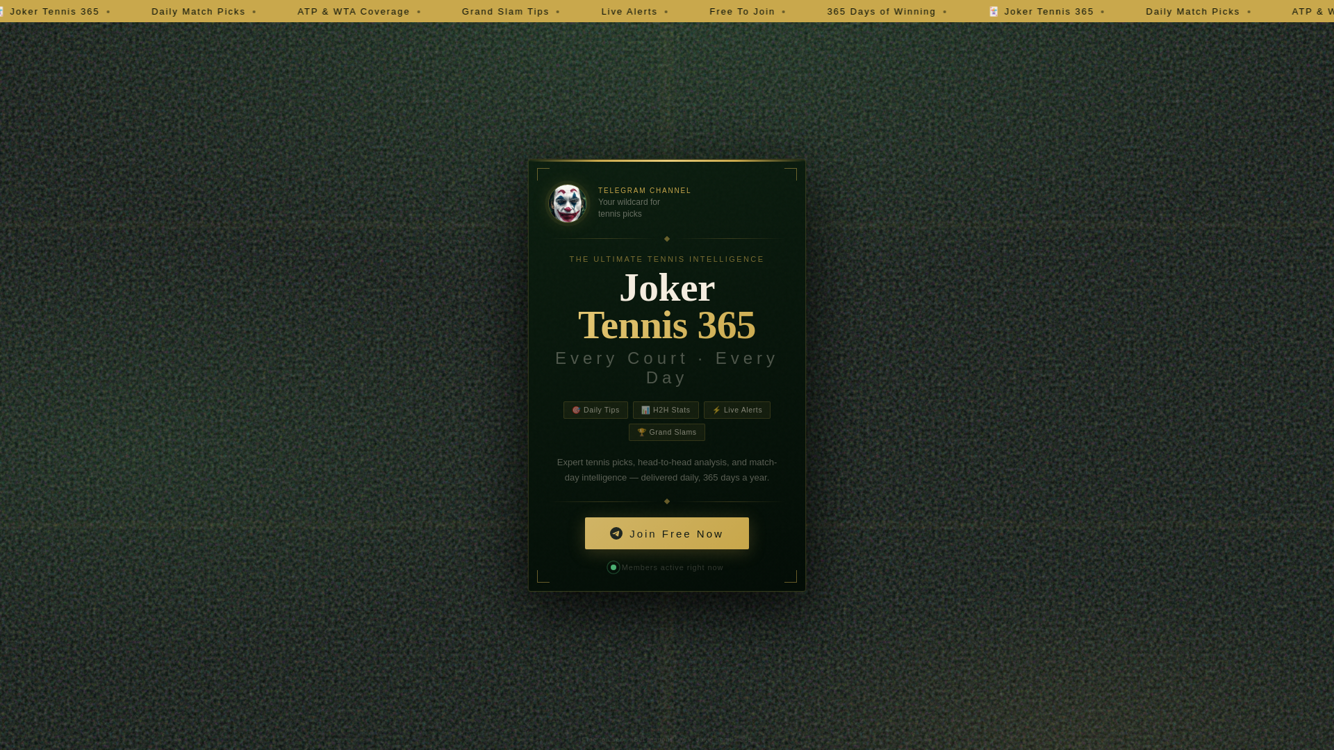Click the joker card icon in the ticker
Image resolution: width=1334 pixels, height=750 pixels.
click(x=994, y=11)
